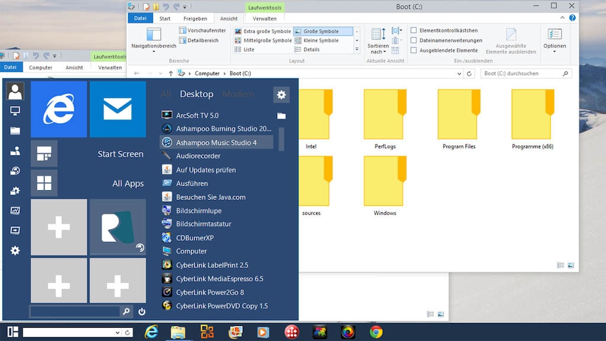Image resolution: width=606 pixels, height=341 pixels.
Task: Toggle the Dateinamenerweiterungen checkbox
Action: [414, 41]
